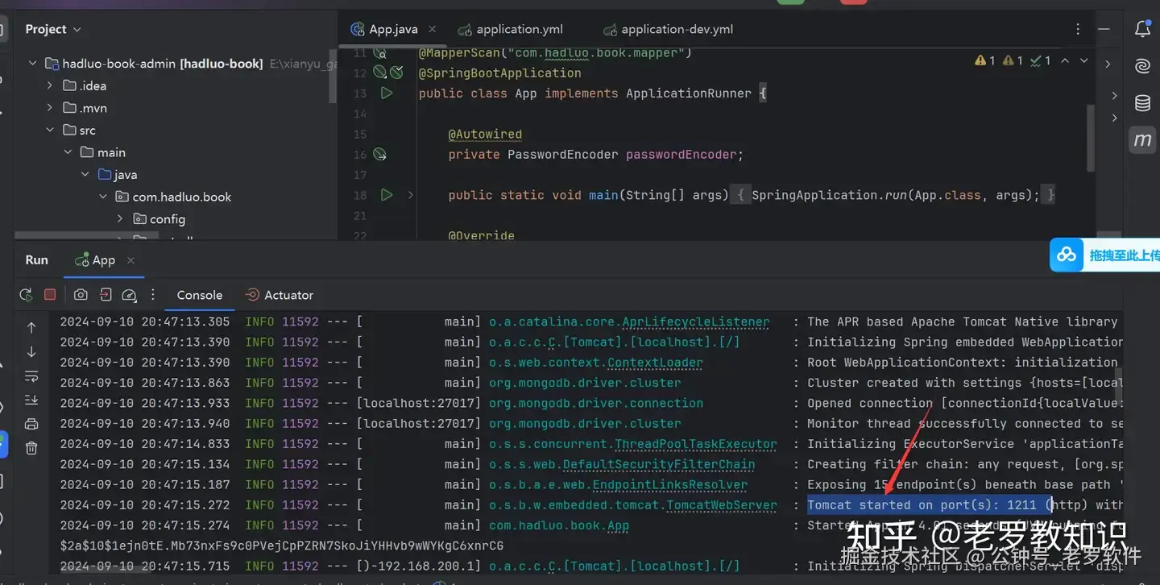Expand the .idea folder
Screen dimensions: 1160x585
click(50, 85)
